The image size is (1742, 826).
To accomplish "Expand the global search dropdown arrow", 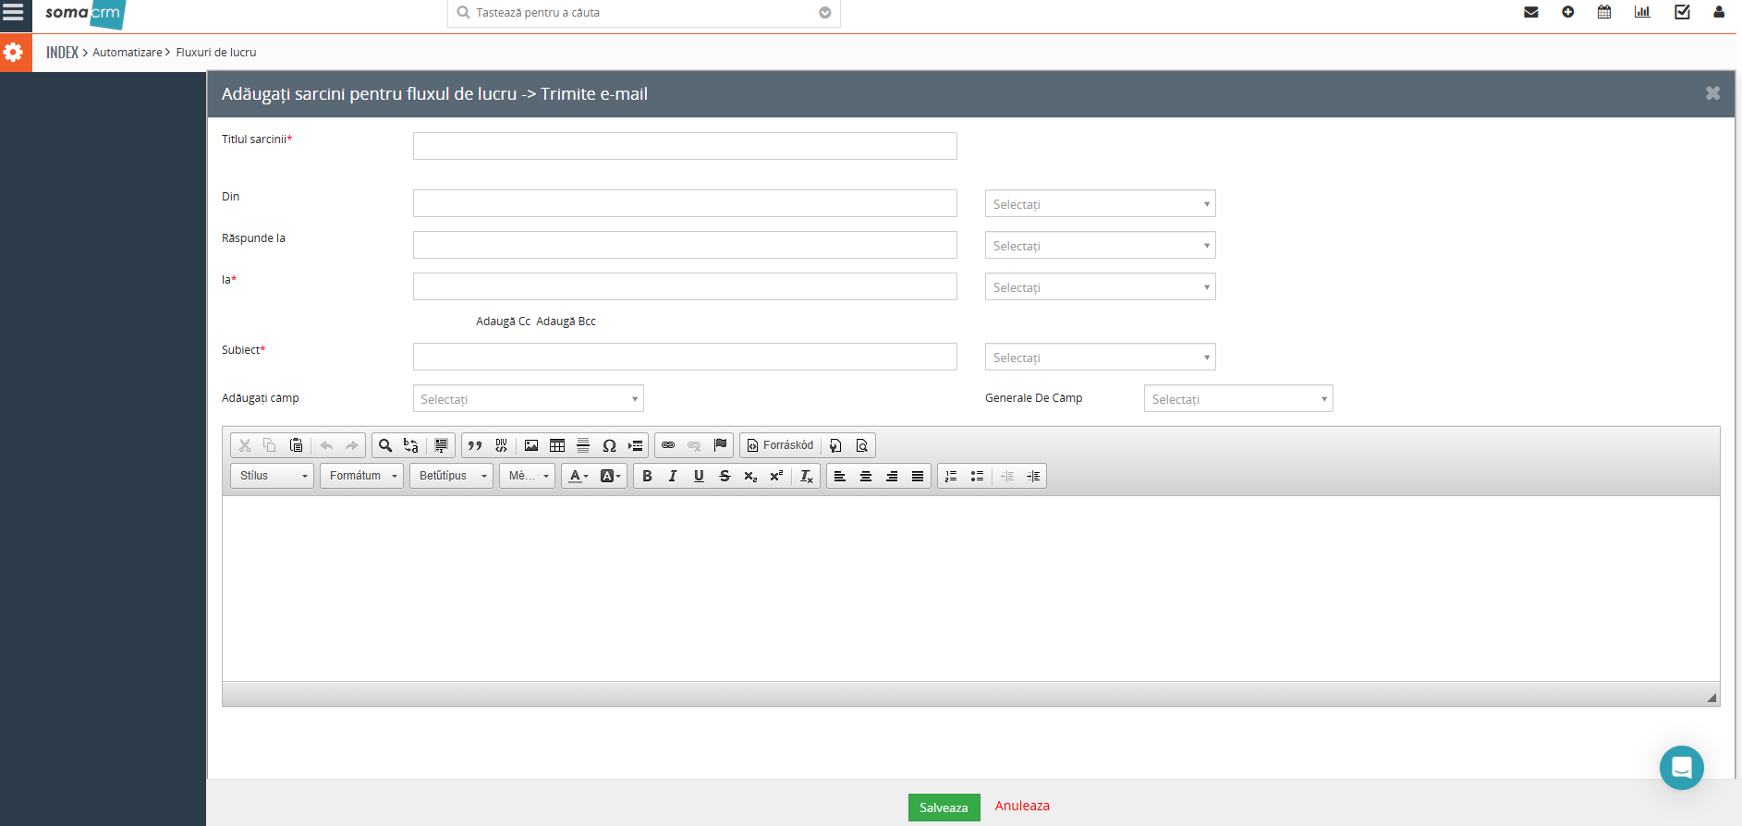I will tap(825, 13).
